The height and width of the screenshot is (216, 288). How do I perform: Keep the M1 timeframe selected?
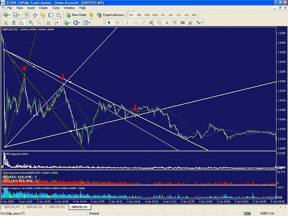tap(131, 15)
